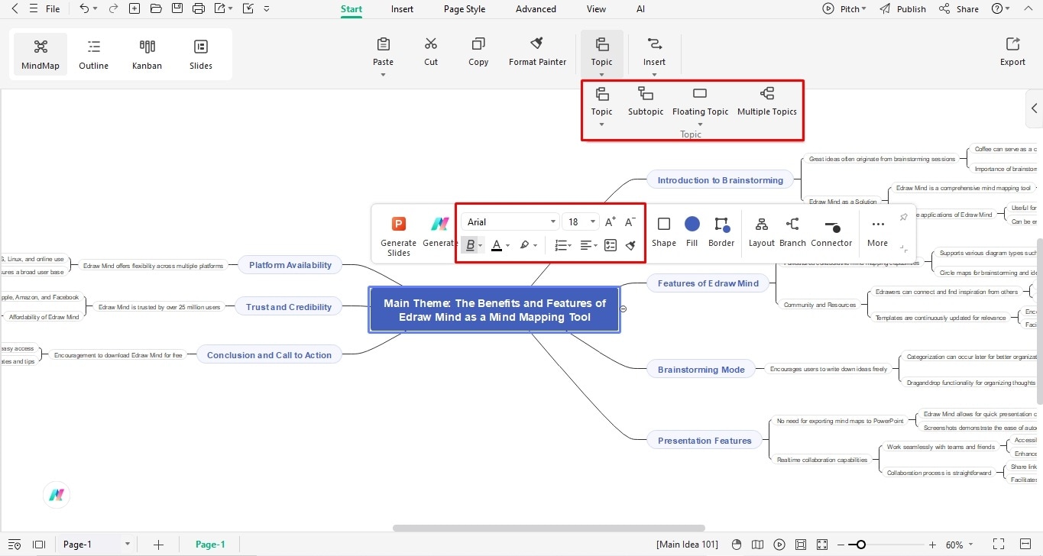1043x556 pixels.
Task: Start Pitch presentation mode
Action: pyautogui.click(x=844, y=9)
